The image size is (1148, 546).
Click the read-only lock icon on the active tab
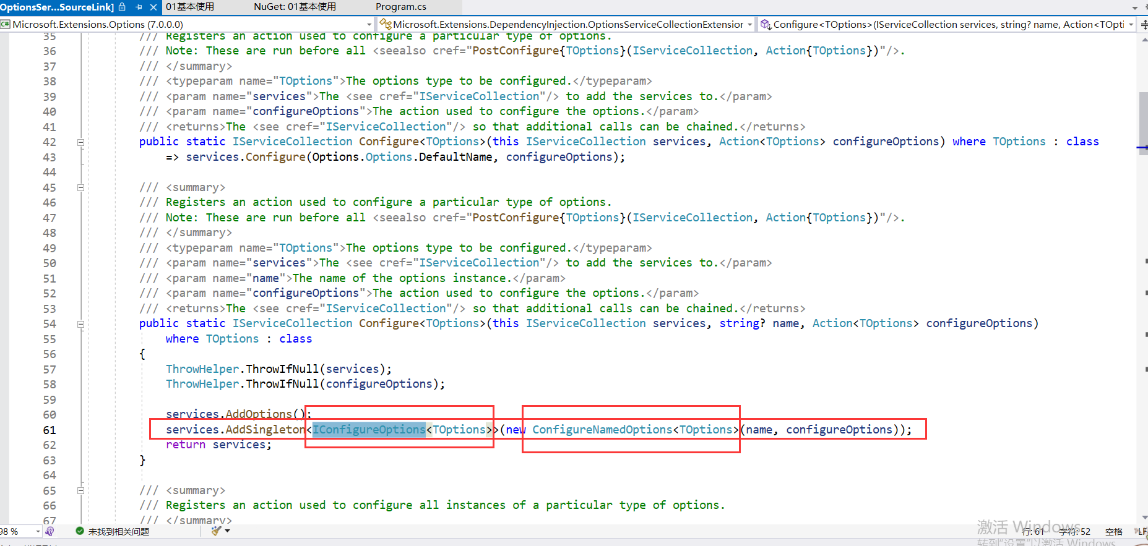click(122, 7)
